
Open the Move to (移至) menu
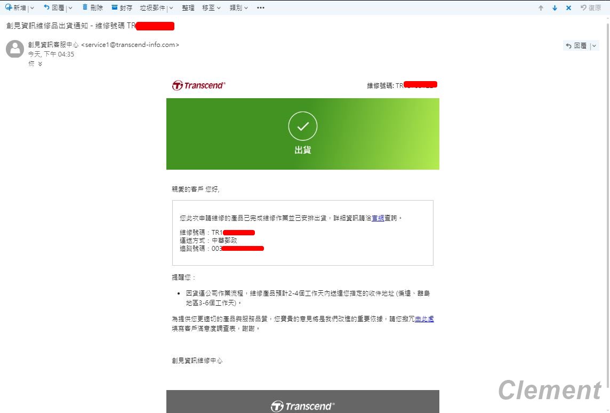[211, 8]
